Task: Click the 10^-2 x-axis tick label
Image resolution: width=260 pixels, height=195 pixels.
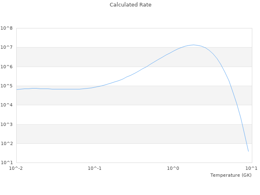Action: coord(16,168)
